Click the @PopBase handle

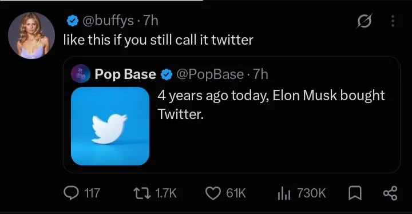click(210, 74)
